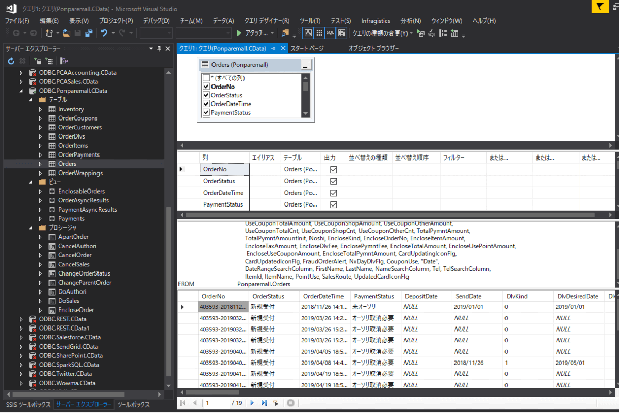The height and width of the screenshot is (413, 619).
Task: Click the Add Table toolbar icon
Action: tap(454, 33)
